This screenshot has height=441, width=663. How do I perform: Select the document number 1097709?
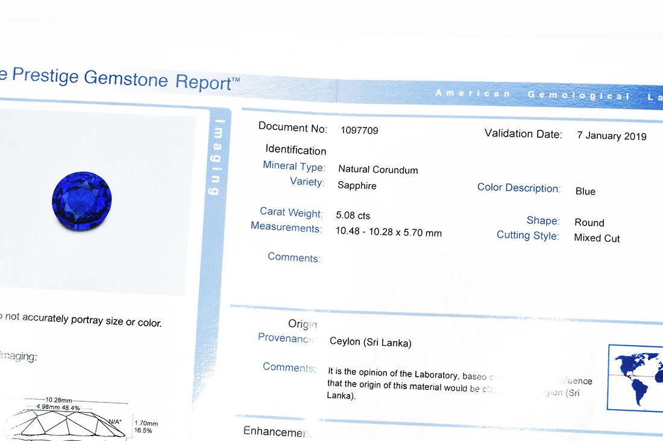pyautogui.click(x=359, y=131)
